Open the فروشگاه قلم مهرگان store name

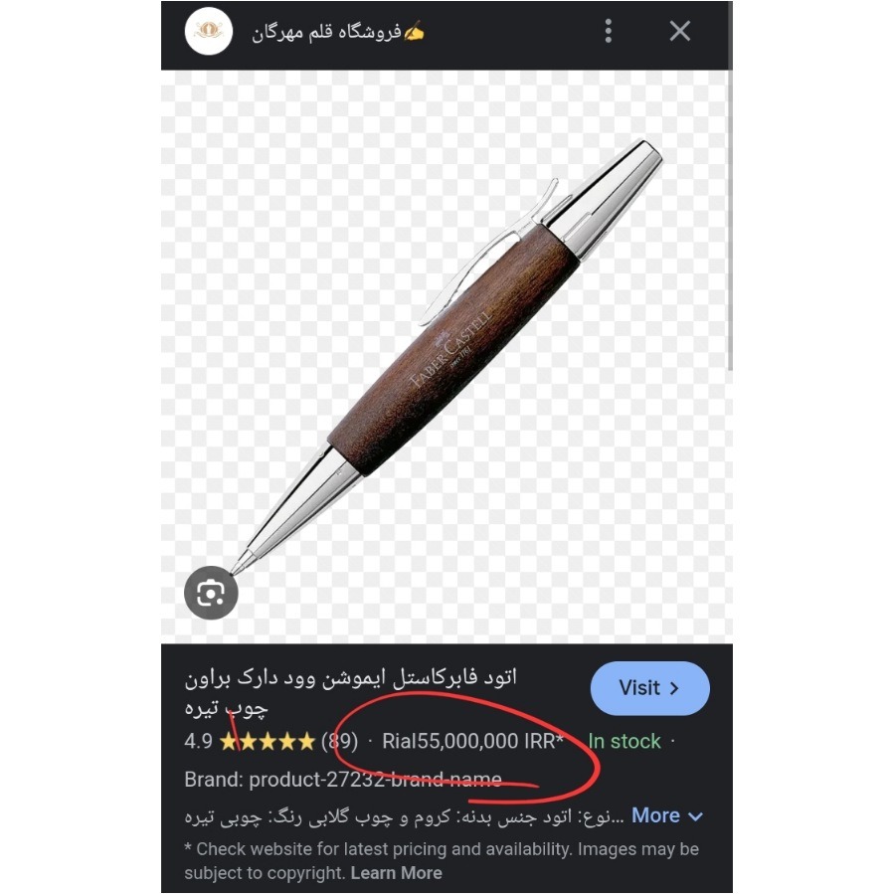click(337, 32)
